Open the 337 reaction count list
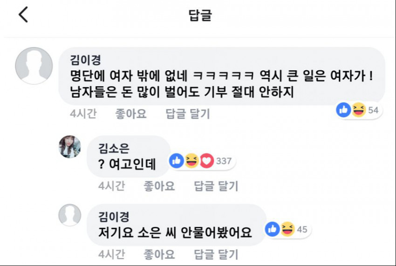The width and height of the screenshot is (396, 266). point(224,161)
